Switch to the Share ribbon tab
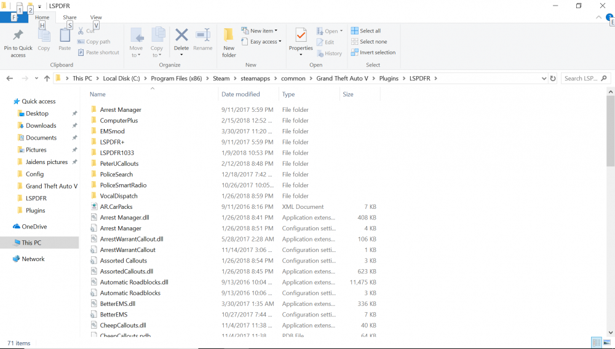615x349 pixels. point(70,17)
